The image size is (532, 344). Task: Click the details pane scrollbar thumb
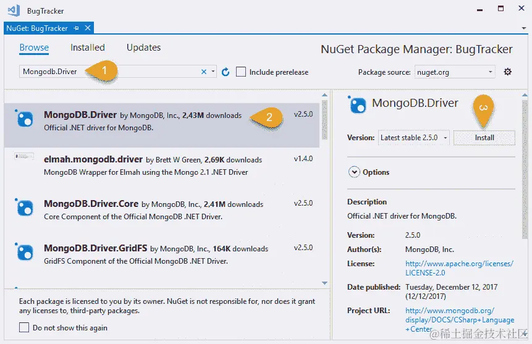click(525, 170)
